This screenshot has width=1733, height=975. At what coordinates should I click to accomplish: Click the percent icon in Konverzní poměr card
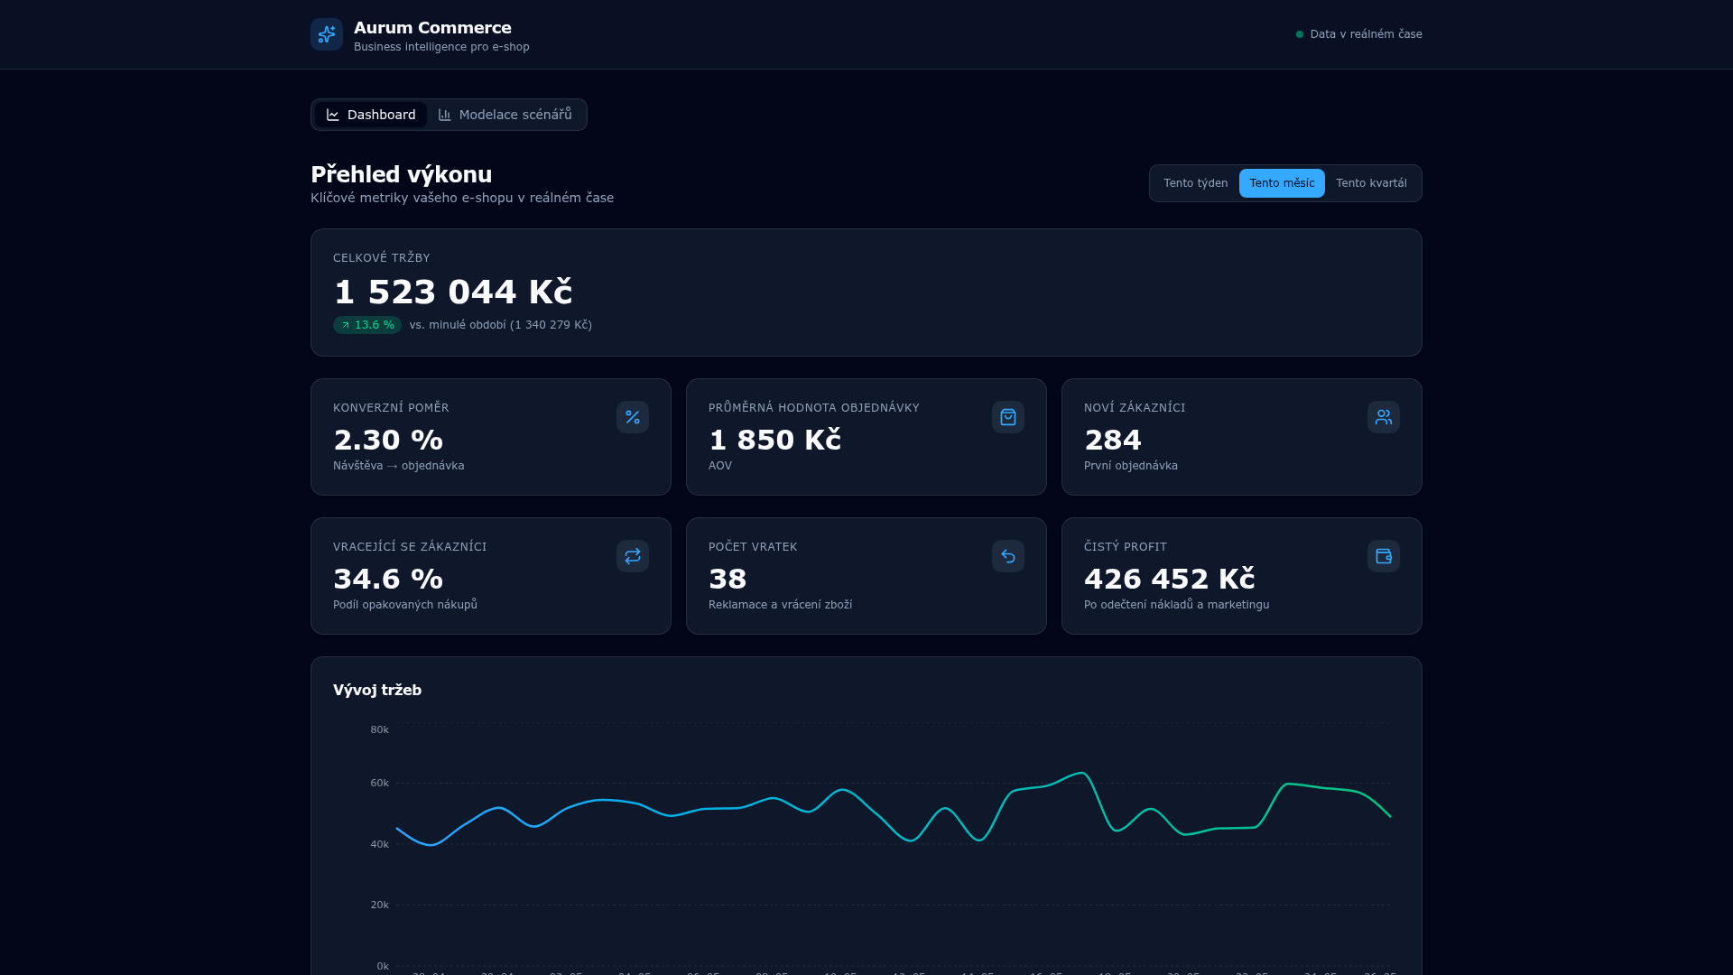[633, 417]
